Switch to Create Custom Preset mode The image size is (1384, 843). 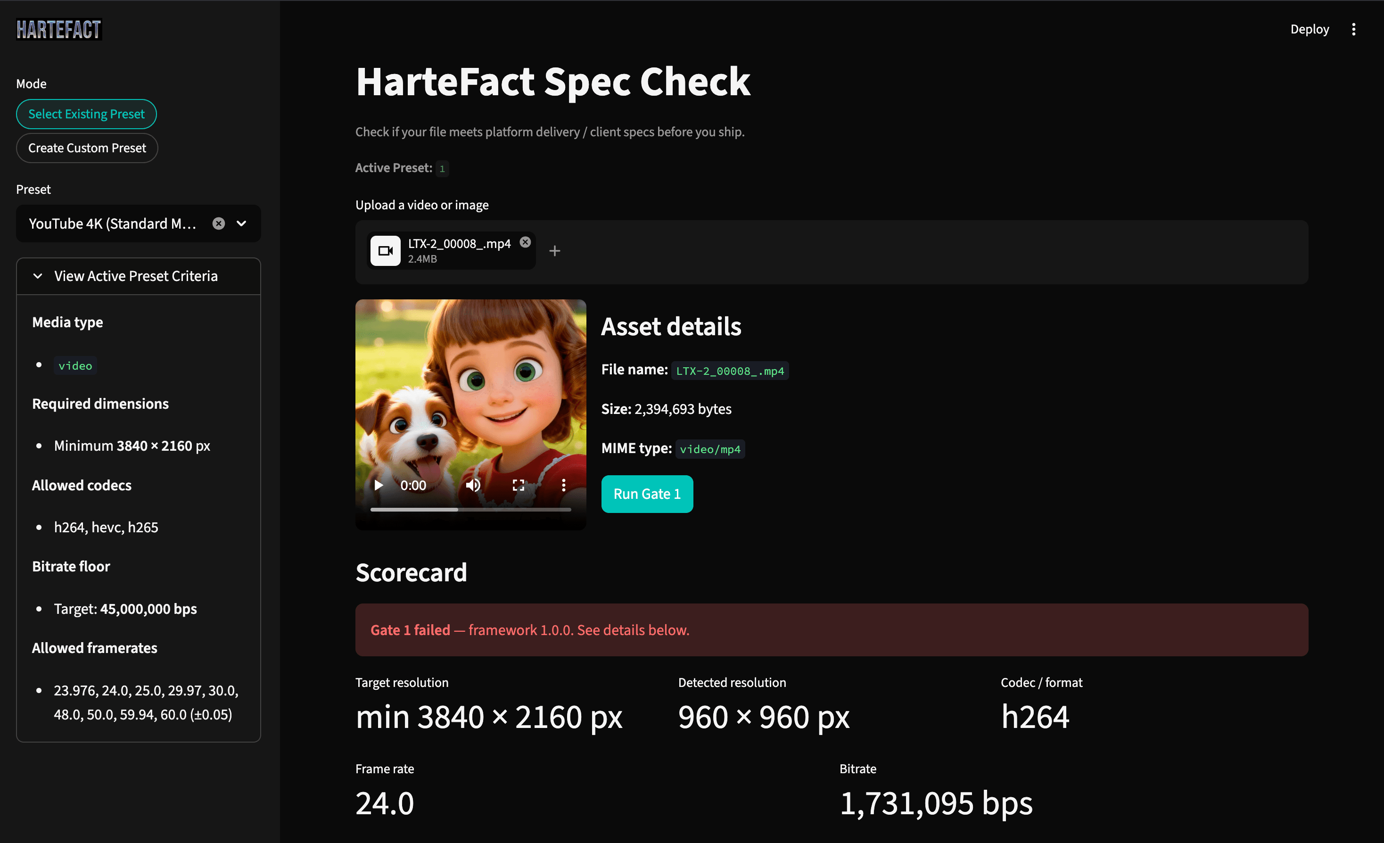click(87, 148)
